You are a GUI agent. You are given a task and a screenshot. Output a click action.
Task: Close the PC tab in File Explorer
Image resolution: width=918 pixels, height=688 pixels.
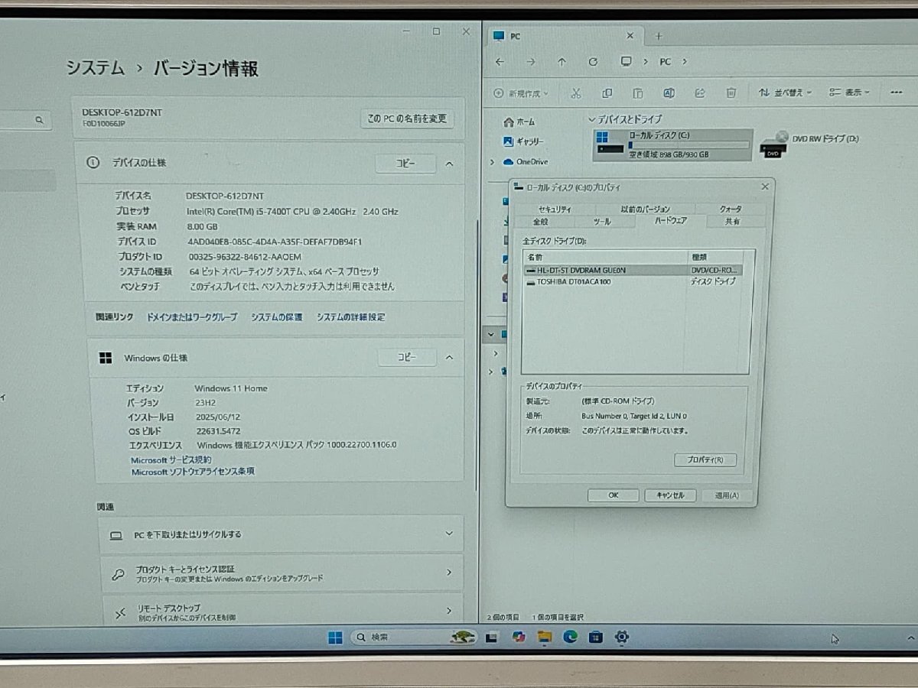coord(630,36)
